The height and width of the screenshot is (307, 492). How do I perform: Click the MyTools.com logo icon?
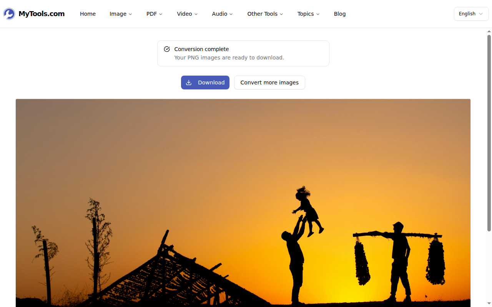tap(9, 14)
